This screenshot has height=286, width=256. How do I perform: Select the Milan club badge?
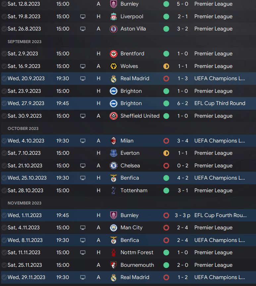tap(114, 141)
